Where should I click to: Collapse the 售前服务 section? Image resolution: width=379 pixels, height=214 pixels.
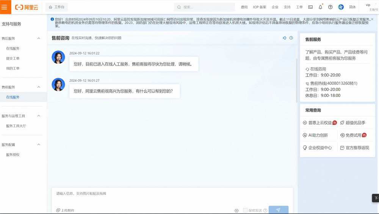[39, 87]
